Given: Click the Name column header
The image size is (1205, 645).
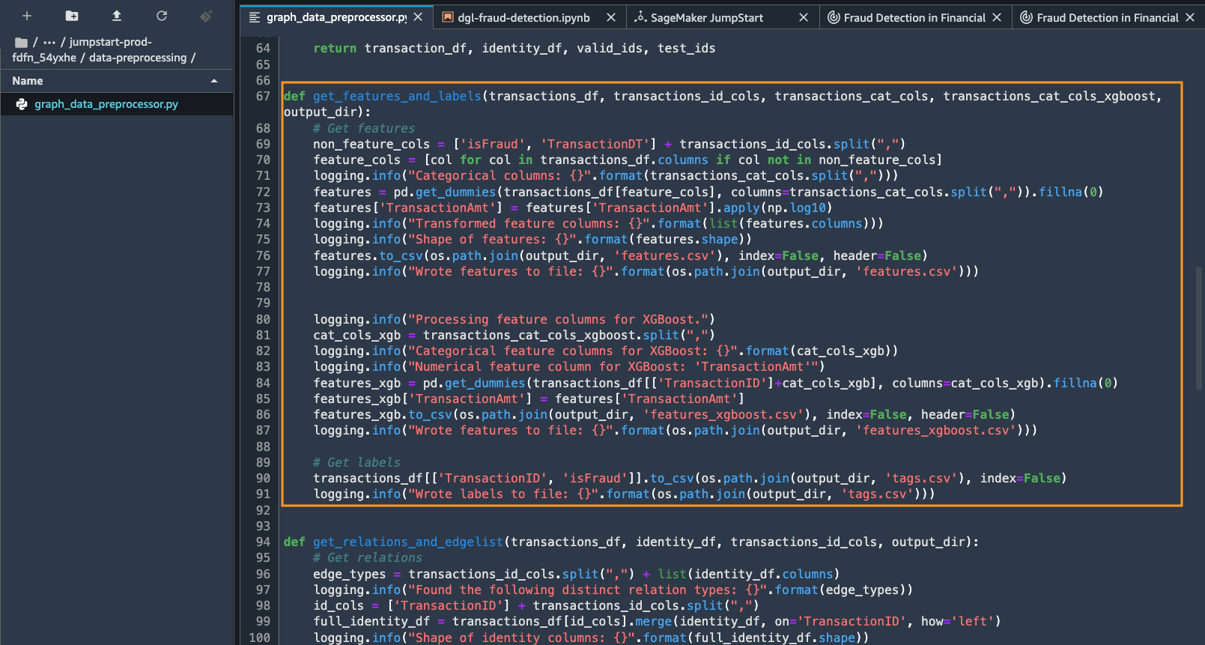Looking at the screenshot, I should tap(28, 81).
